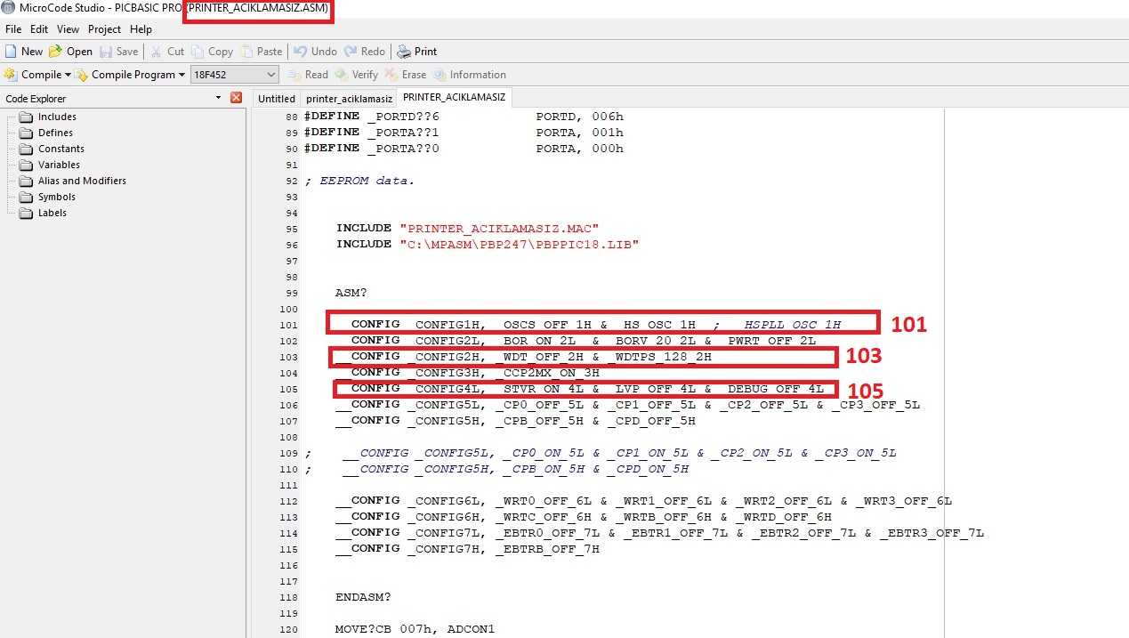Click the _CONFIG7H _EBTRB_OFF_7H line

click(x=467, y=549)
